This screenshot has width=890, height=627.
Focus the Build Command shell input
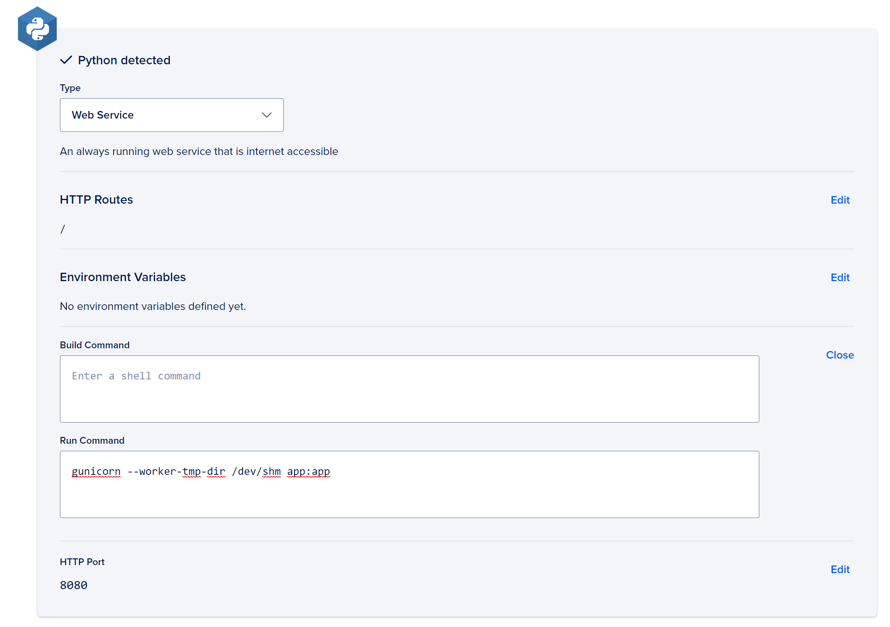pyautogui.click(x=409, y=389)
